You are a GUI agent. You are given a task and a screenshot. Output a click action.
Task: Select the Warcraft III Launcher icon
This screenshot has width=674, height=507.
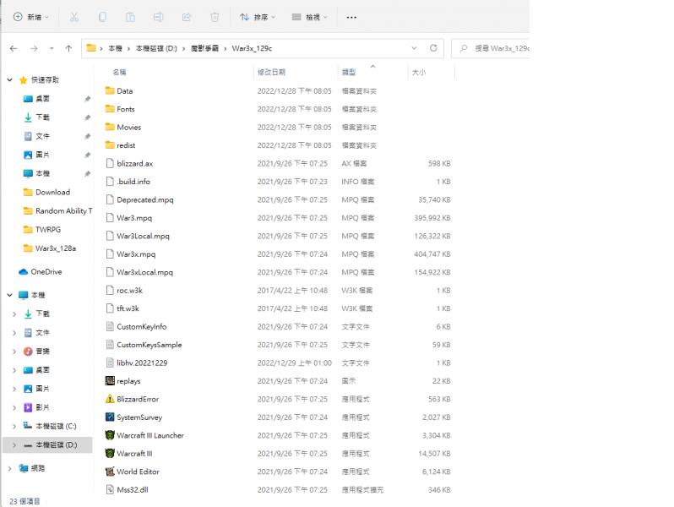pos(110,435)
